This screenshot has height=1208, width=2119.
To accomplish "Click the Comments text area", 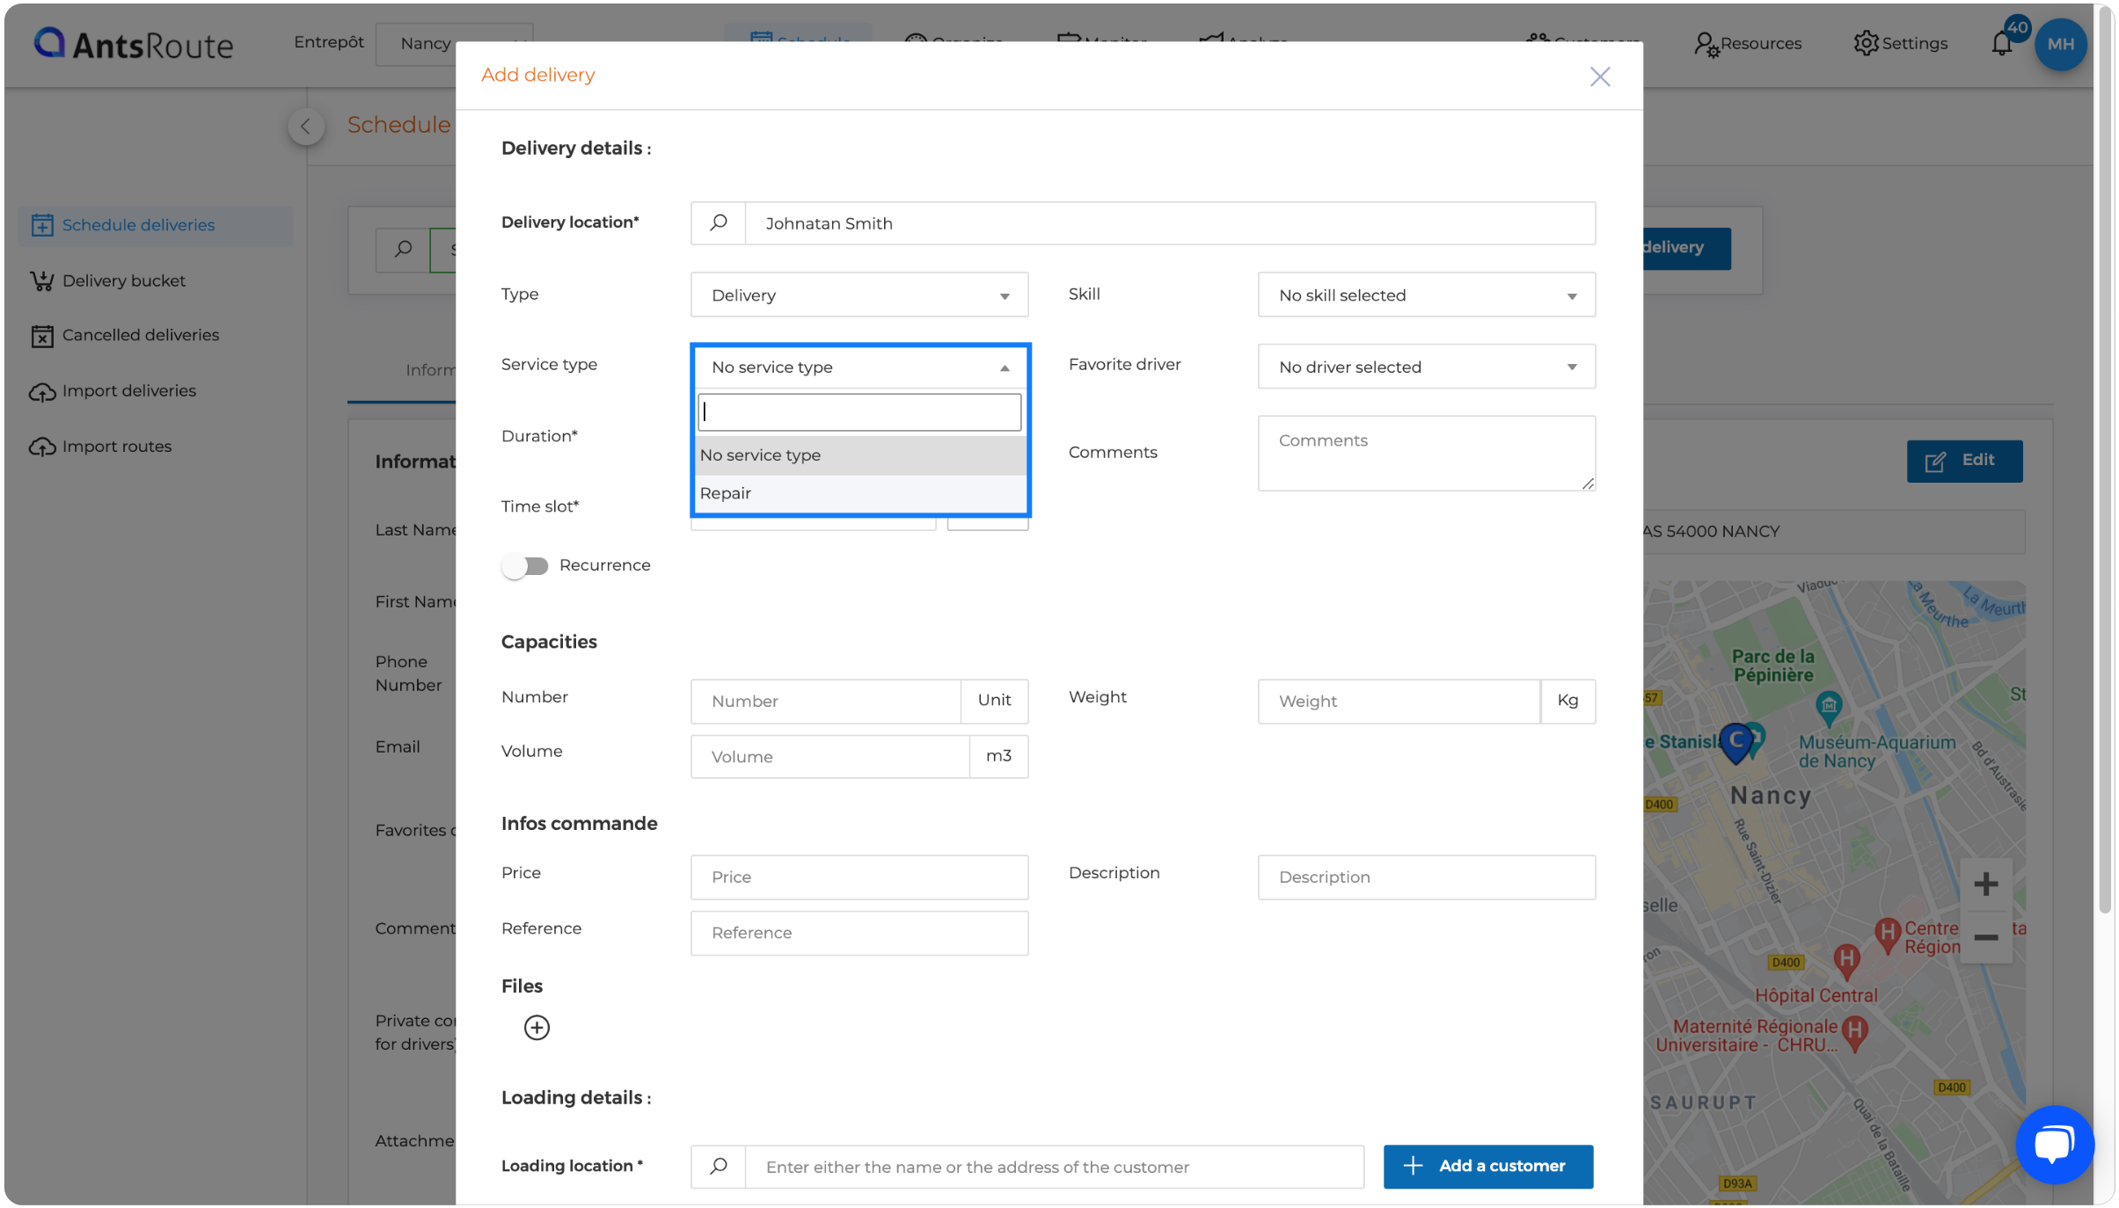I will [x=1426, y=453].
